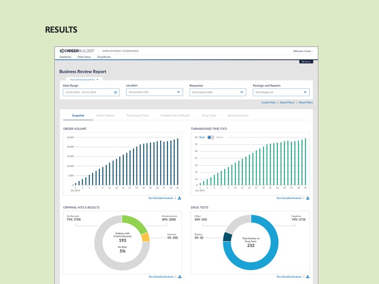The width and height of the screenshot is (379, 284).
Task: Run Detailed Analysis for Order Volume
Action: click(x=161, y=198)
